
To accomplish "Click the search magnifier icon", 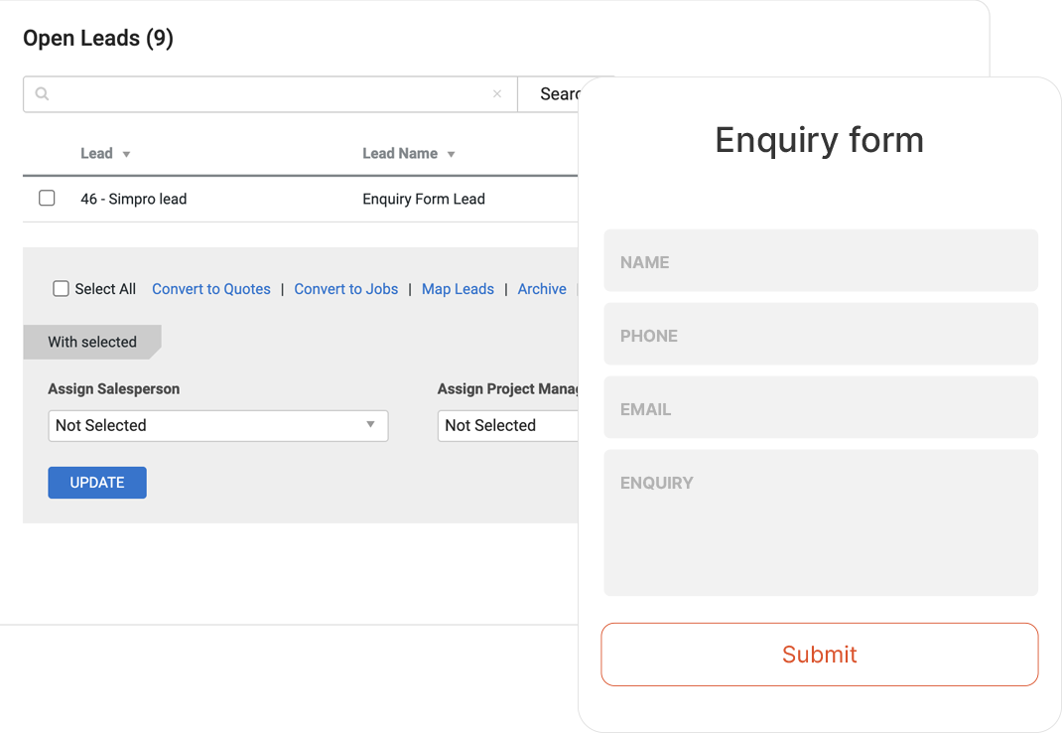I will tap(42, 94).
